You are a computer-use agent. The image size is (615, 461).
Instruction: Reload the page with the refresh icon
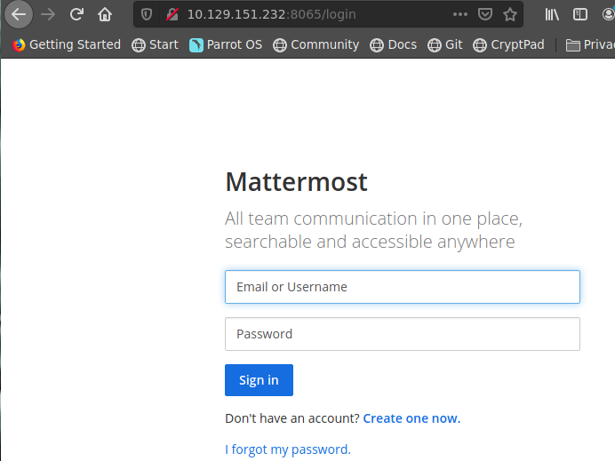tap(76, 14)
